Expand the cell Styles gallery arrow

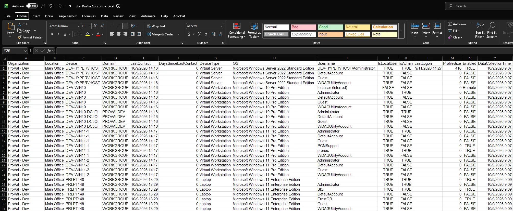point(401,31)
